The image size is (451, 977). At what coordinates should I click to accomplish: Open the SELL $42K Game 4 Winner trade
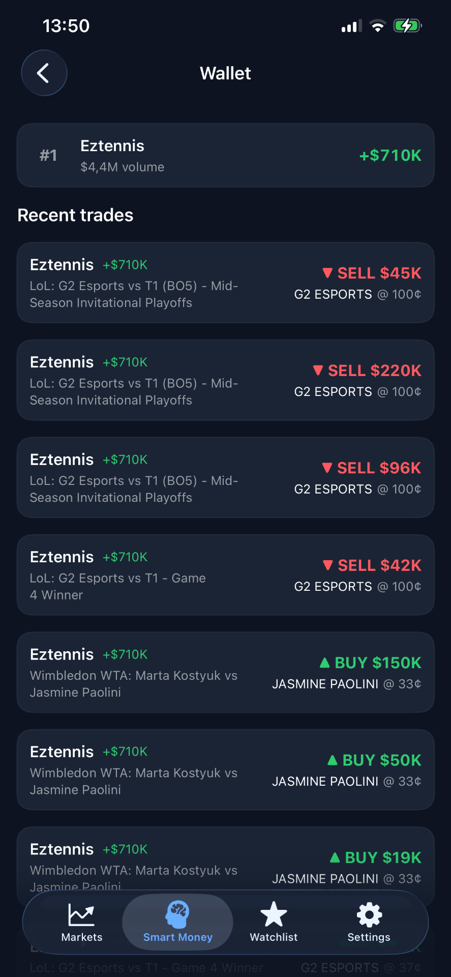[226, 575]
